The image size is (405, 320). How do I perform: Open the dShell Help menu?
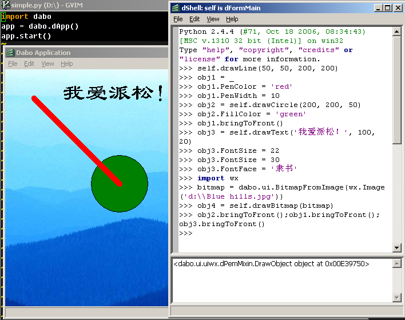[x=232, y=19]
